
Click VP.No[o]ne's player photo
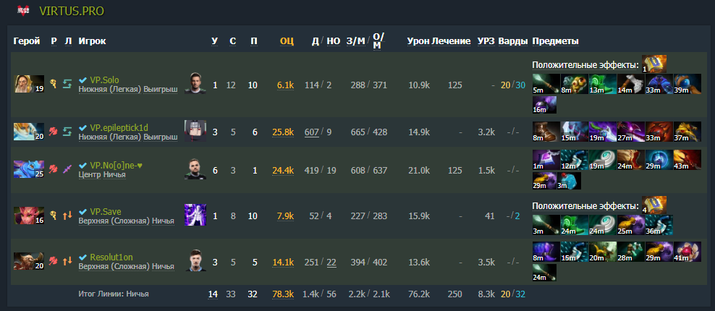195,169
